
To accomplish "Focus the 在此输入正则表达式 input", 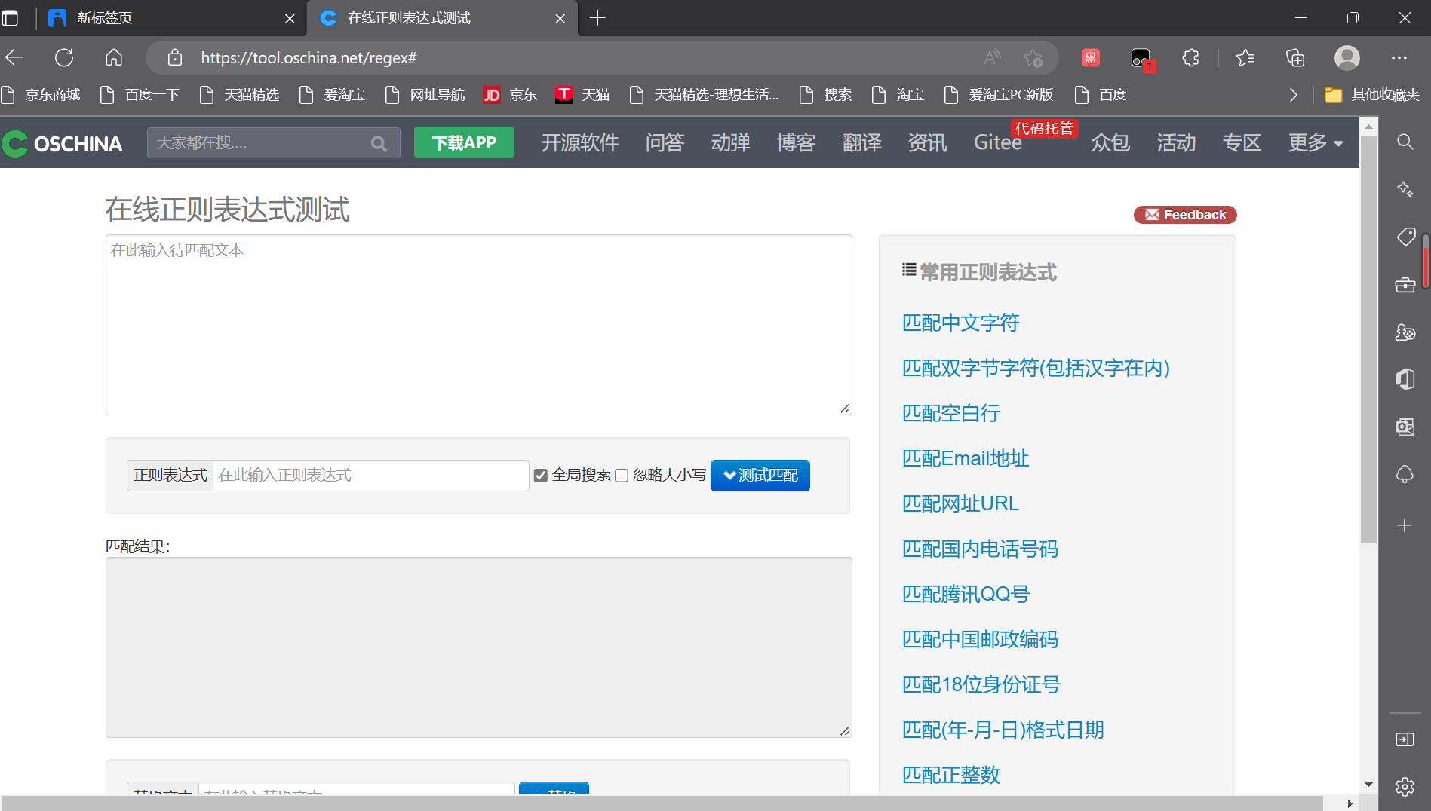I will coord(371,476).
